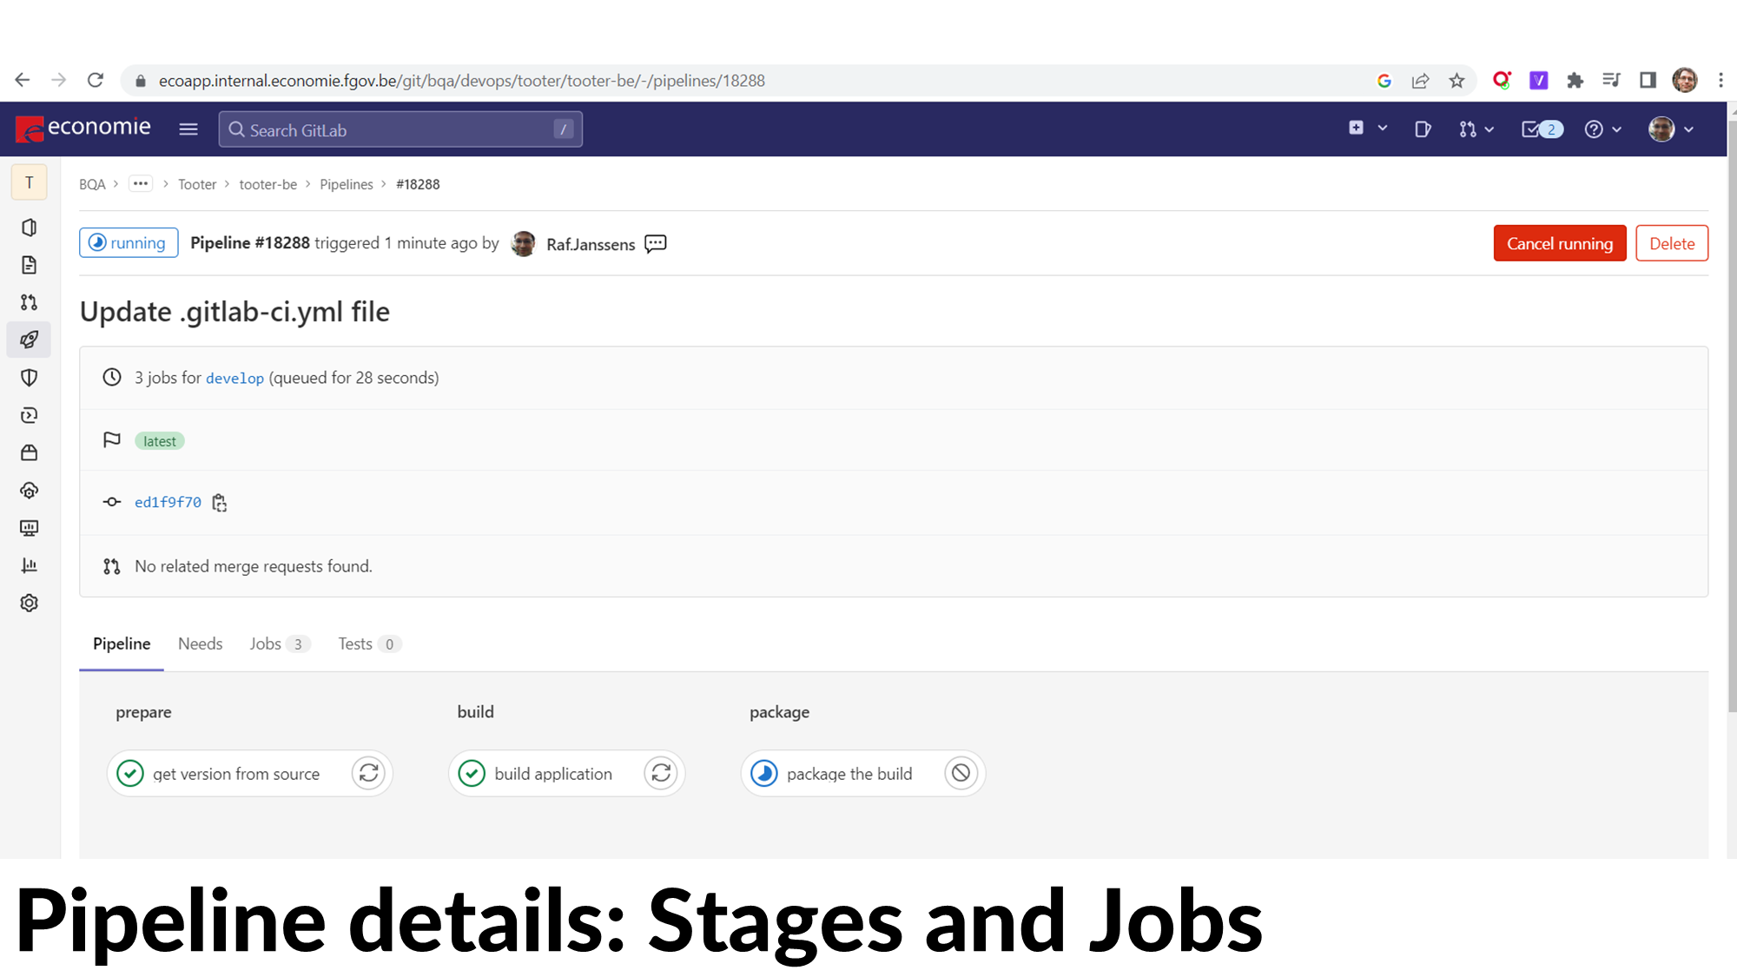Open Merge requests icon in sidebar
1737x977 pixels.
(x=29, y=302)
